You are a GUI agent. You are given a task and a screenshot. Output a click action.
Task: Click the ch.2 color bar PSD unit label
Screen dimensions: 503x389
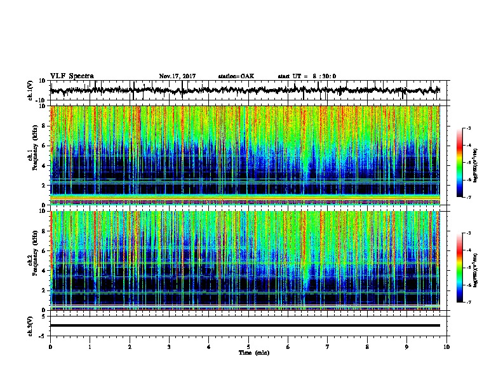(x=476, y=270)
